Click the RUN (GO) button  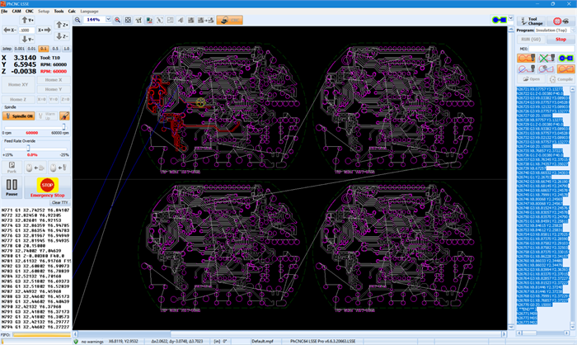(x=531, y=39)
